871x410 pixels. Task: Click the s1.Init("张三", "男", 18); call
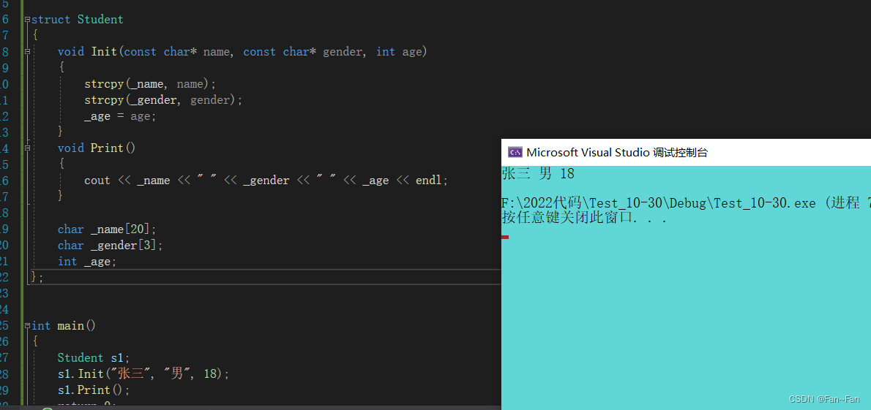tap(143, 374)
